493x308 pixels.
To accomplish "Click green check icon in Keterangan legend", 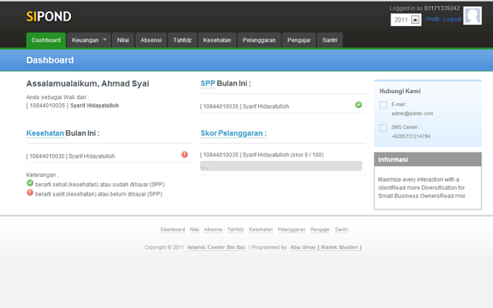I will (30, 184).
